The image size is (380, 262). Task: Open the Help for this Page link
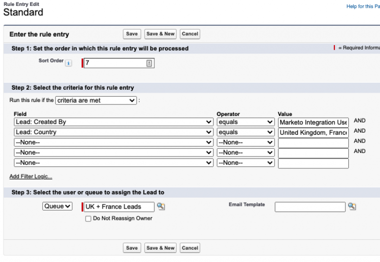pos(363,6)
